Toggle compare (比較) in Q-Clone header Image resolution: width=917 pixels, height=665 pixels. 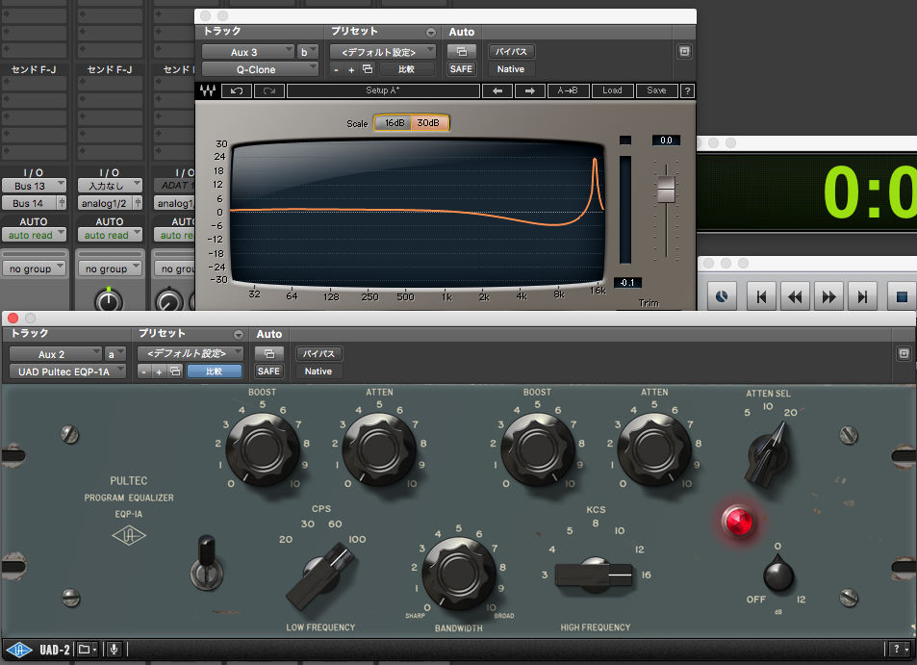tap(406, 69)
